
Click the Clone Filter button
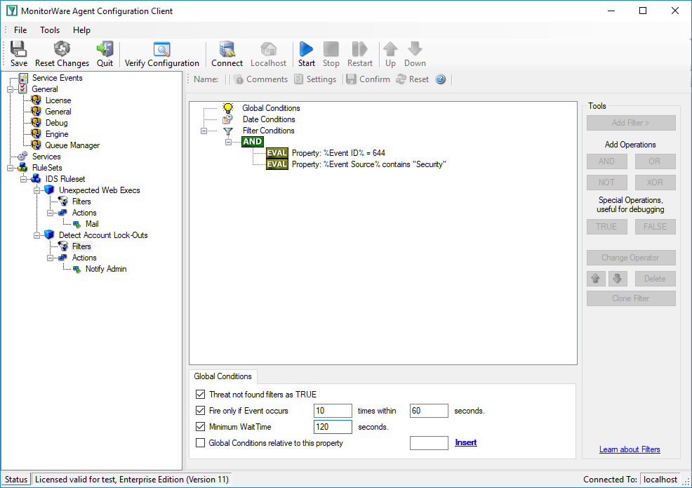click(x=631, y=298)
